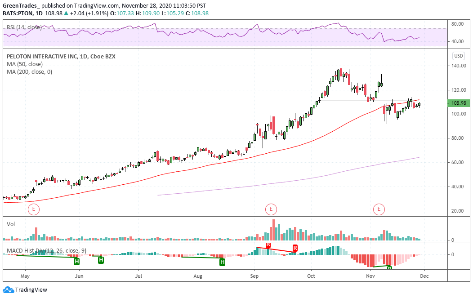The width and height of the screenshot is (473, 298).
Task: Click the 60.00 price axis label
Action: [459, 162]
